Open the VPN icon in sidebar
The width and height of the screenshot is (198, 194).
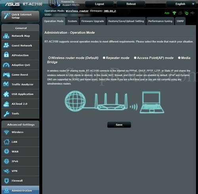tap(6, 171)
